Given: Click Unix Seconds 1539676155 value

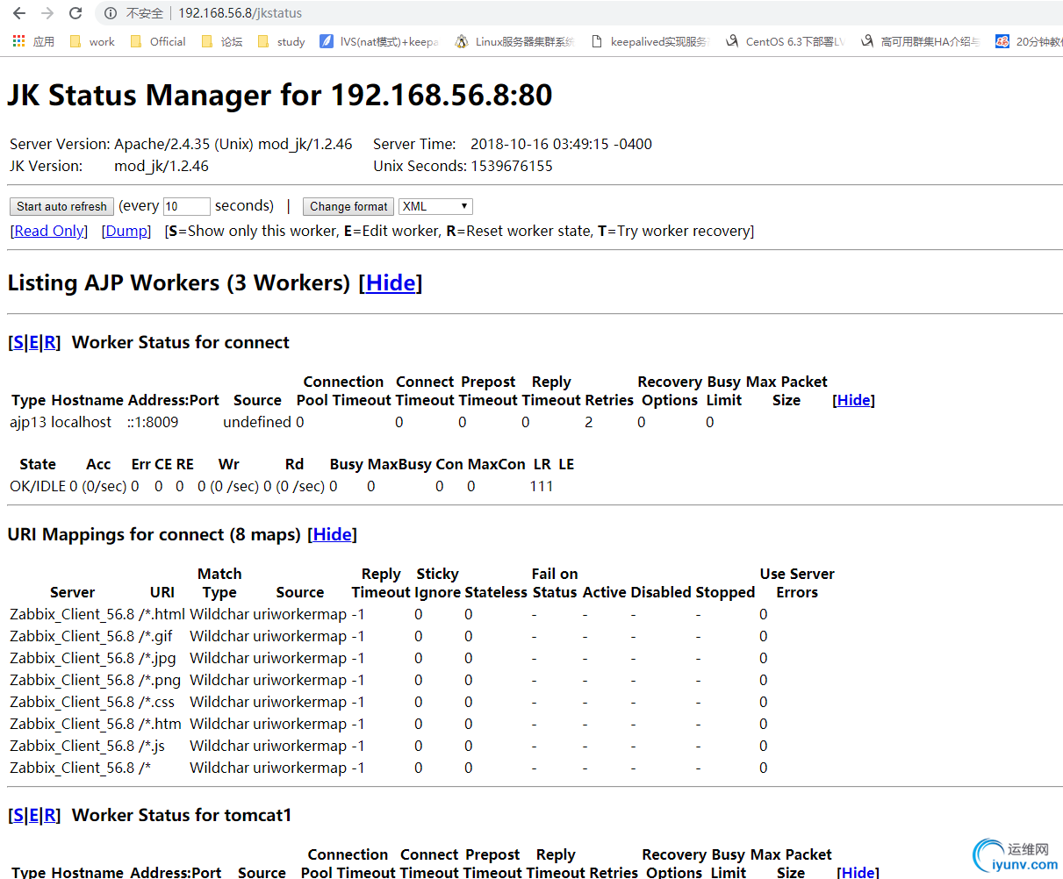Looking at the screenshot, I should [x=512, y=166].
